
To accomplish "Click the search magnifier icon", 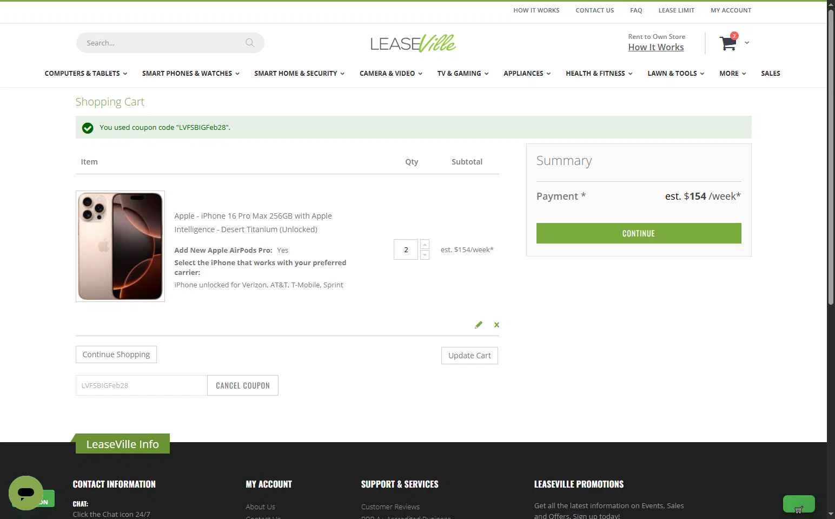I will [250, 43].
